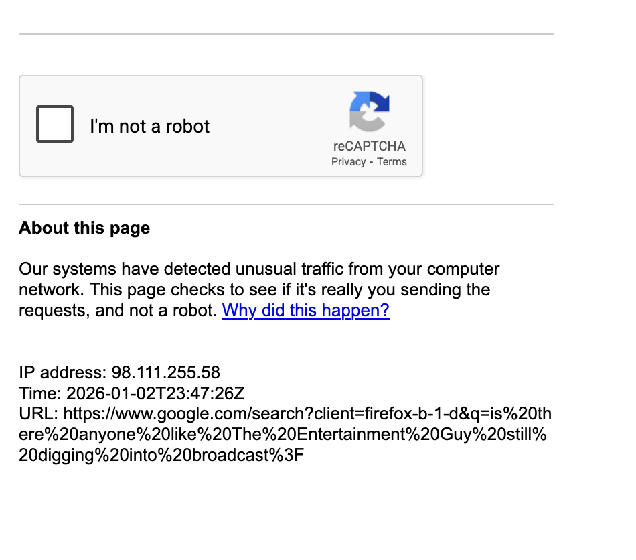Viewport: 636px width, 560px height.
Task: Click the reCAPTCHA wordmark under the logo
Action: click(x=369, y=146)
